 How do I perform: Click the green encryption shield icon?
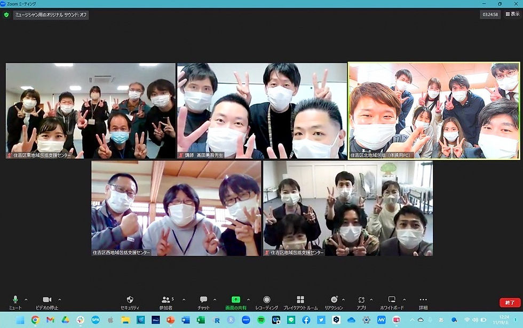(6, 15)
